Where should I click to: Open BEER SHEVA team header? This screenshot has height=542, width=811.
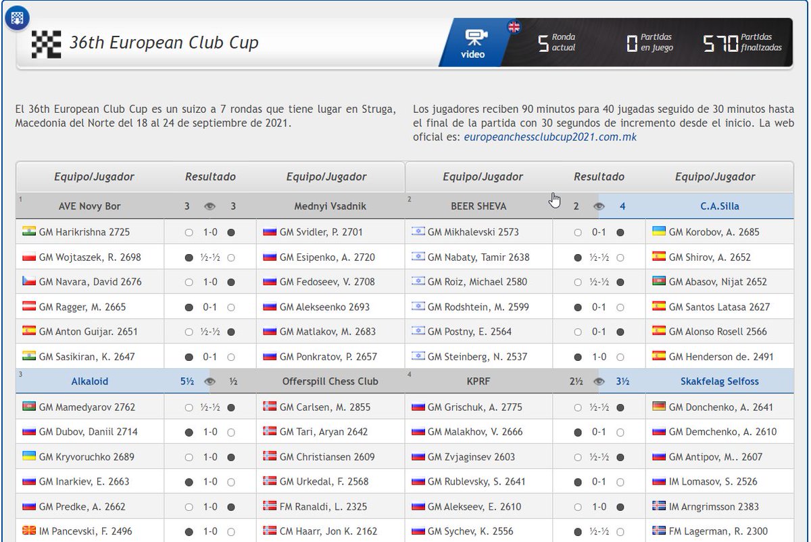(x=478, y=206)
